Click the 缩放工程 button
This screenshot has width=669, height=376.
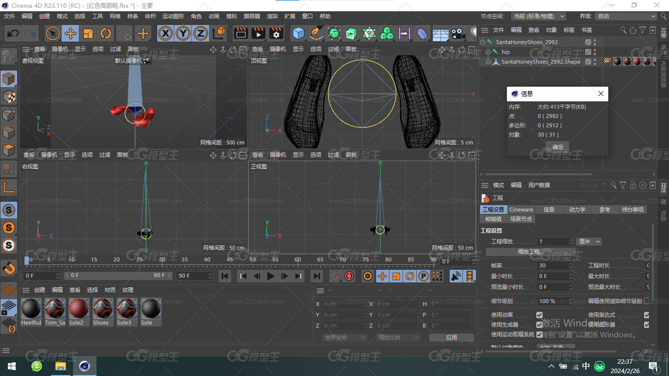(530, 252)
